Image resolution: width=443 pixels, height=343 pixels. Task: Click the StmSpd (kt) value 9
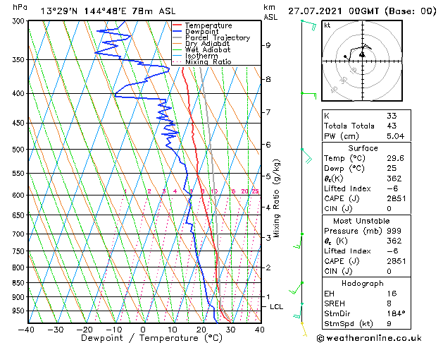[x=389, y=324]
